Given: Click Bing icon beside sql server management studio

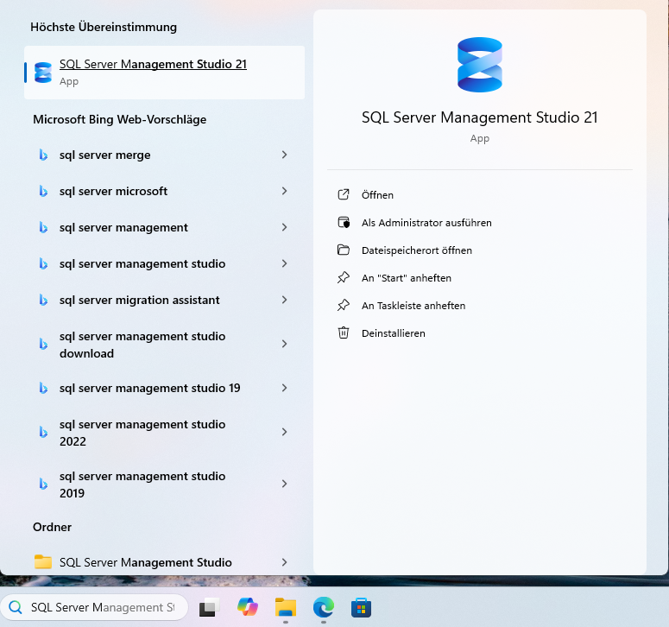Looking at the screenshot, I should [x=43, y=263].
